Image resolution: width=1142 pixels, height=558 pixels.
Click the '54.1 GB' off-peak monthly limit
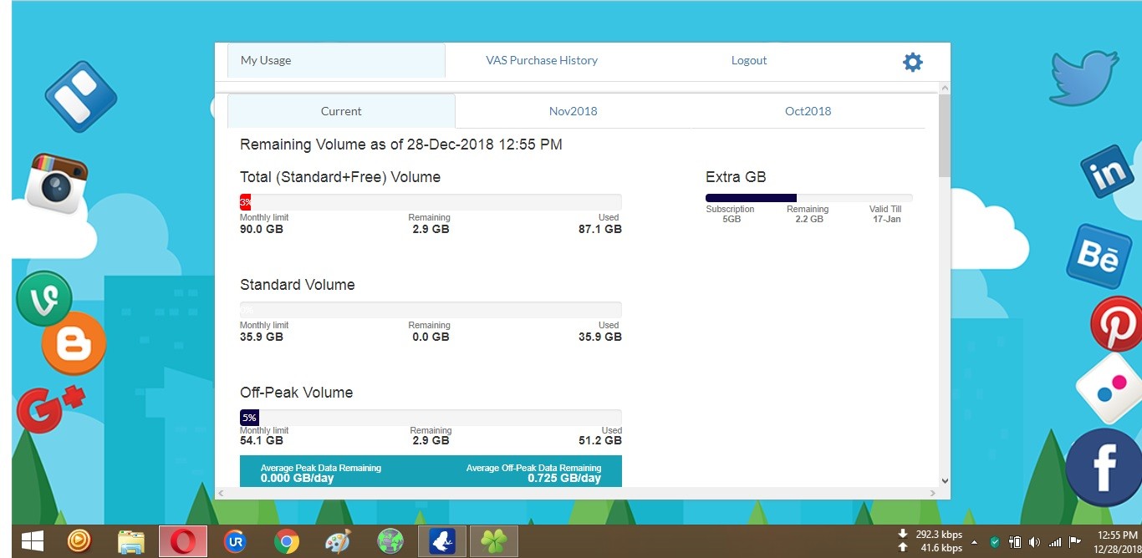pos(262,440)
